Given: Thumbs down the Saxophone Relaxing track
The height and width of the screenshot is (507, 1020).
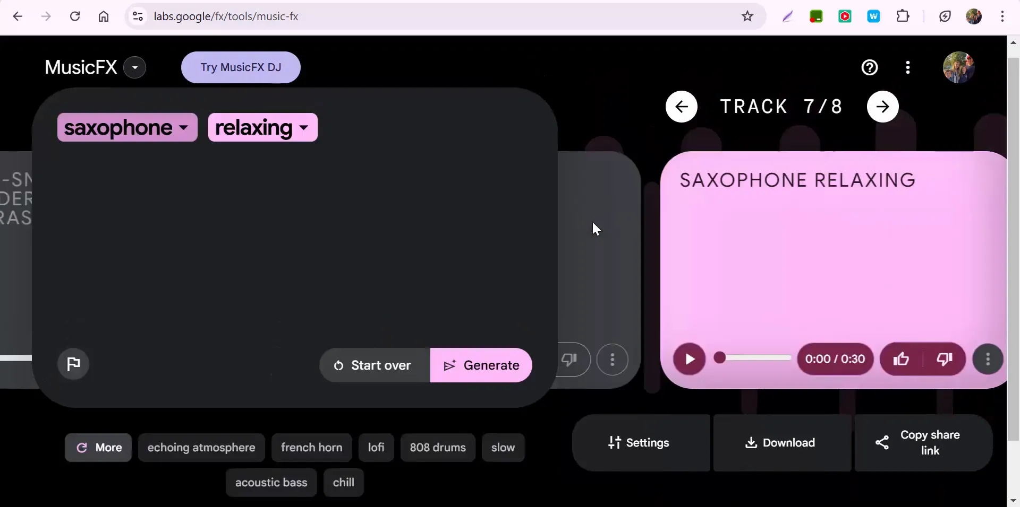Looking at the screenshot, I should [x=944, y=359].
